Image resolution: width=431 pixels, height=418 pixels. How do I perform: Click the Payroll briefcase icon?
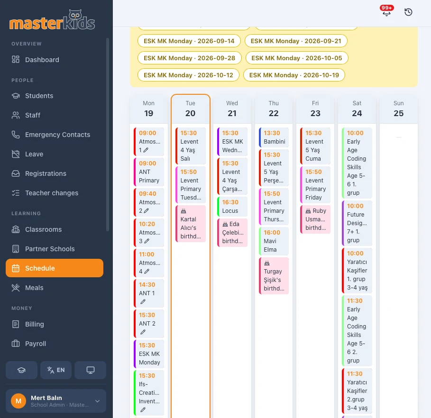(x=16, y=344)
